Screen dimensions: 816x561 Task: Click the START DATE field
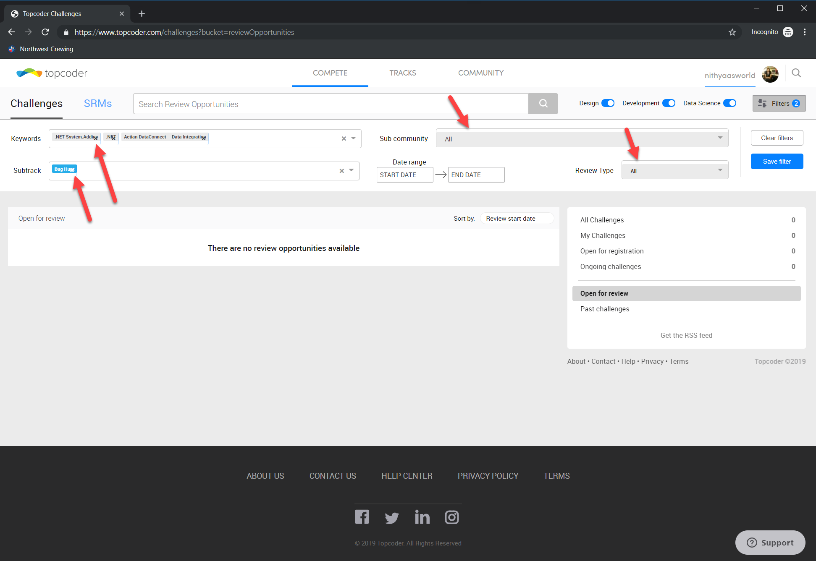pos(404,175)
